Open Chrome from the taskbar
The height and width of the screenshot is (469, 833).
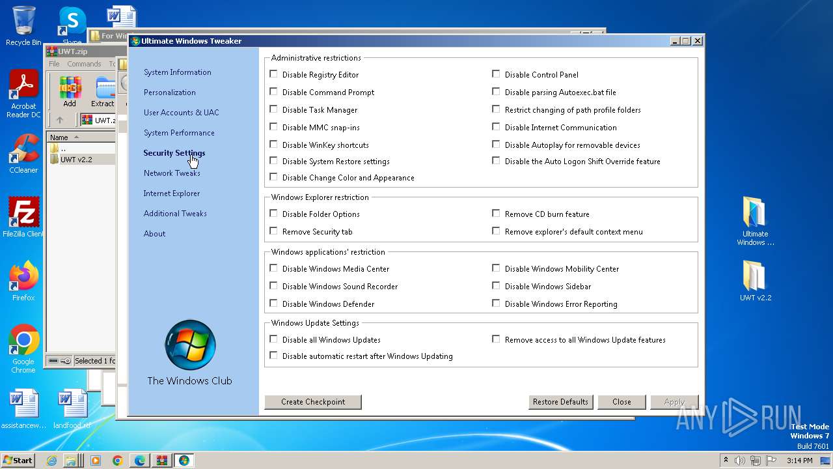[117, 461]
